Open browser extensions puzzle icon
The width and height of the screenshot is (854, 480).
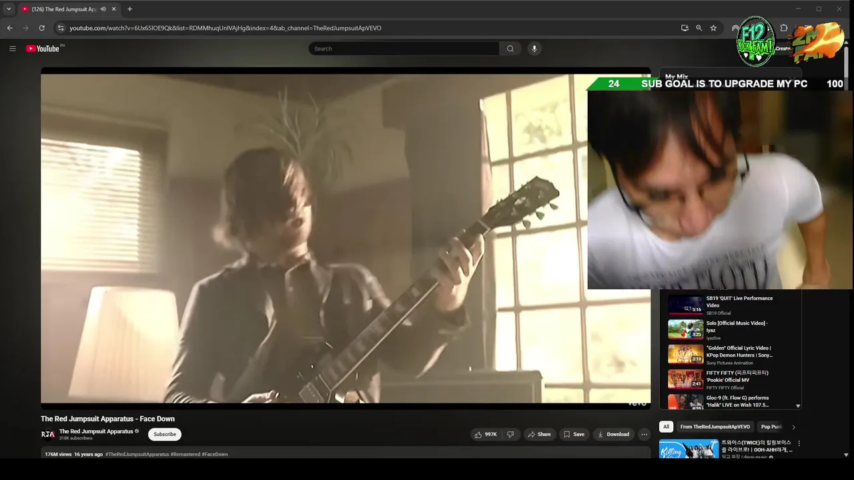784,28
